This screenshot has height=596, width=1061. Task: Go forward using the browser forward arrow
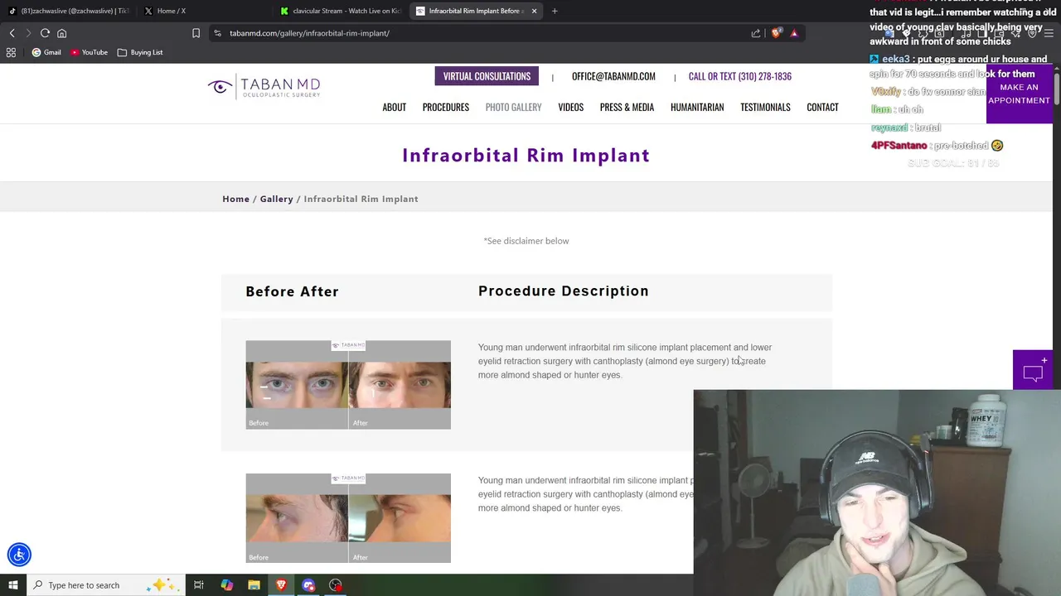pyautogui.click(x=28, y=33)
